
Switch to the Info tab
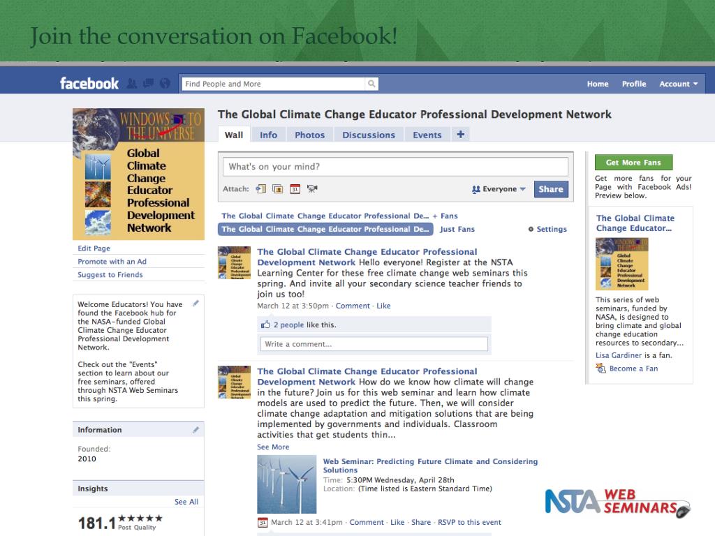tap(269, 135)
